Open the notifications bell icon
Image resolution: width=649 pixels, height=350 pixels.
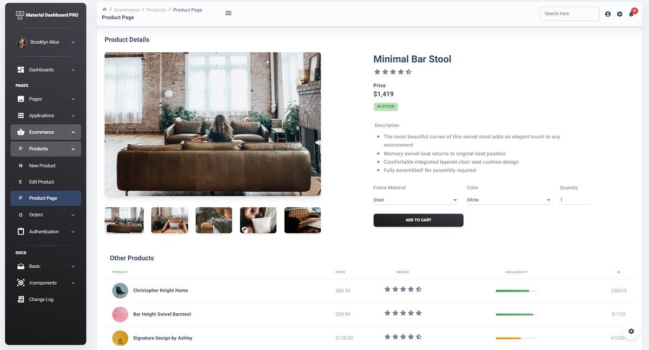(631, 14)
